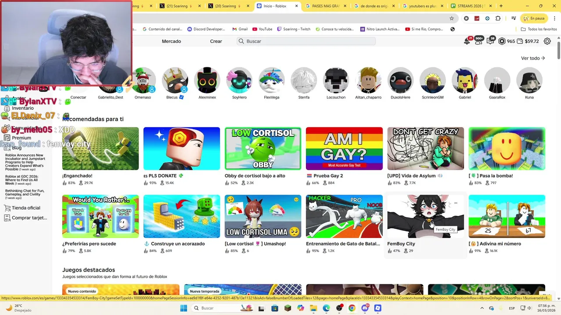
Task: Bookmark this page with the star icon
Action: [451, 18]
